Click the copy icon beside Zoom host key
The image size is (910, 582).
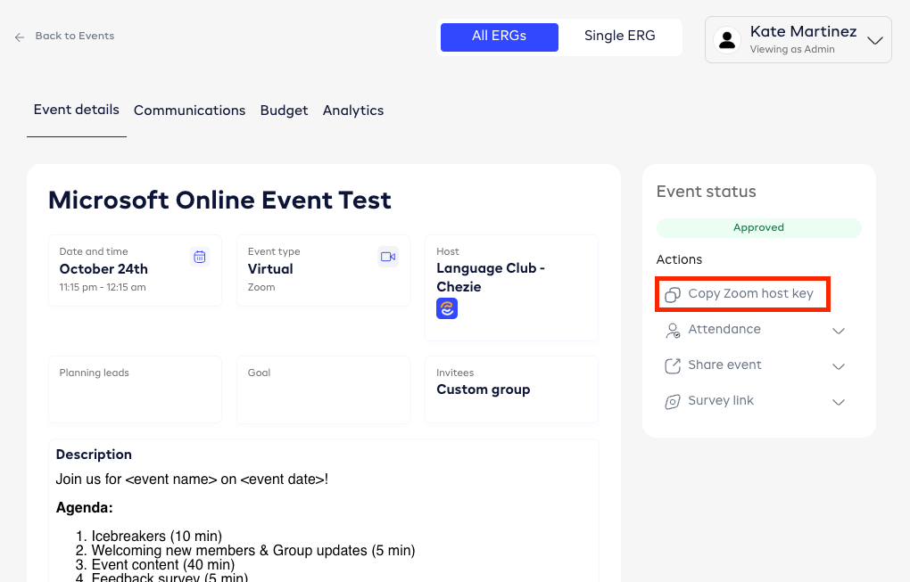pos(673,294)
